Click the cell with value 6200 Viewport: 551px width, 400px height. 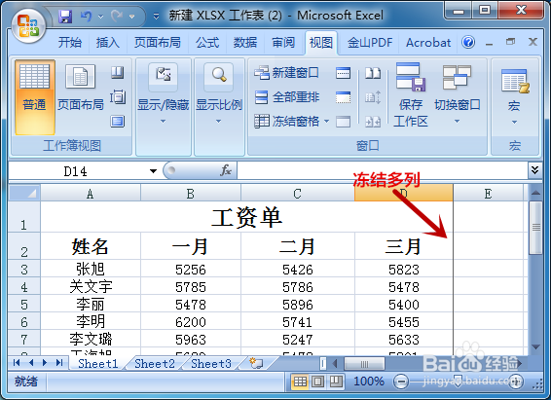tap(191, 322)
